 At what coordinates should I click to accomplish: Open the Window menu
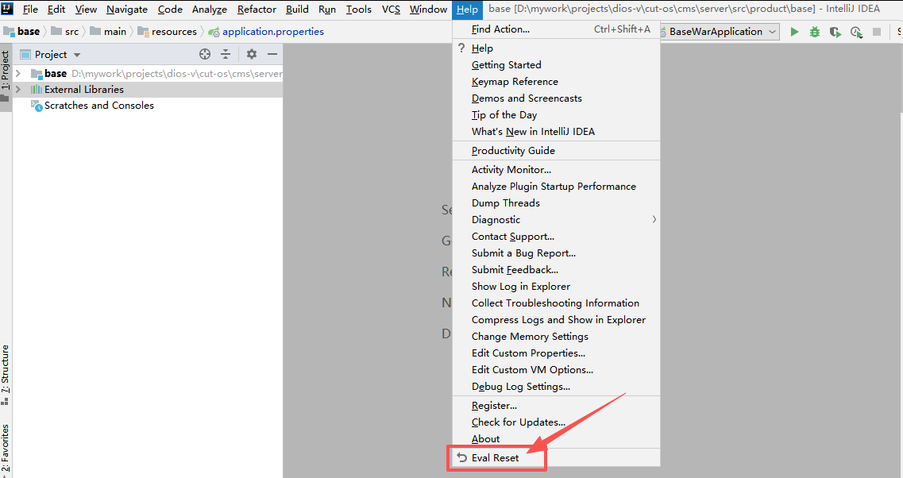coord(428,10)
